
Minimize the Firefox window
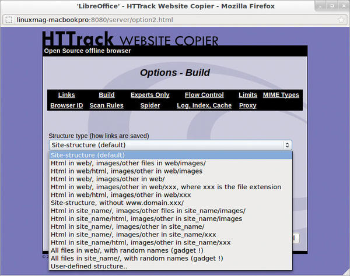(x=320, y=6)
